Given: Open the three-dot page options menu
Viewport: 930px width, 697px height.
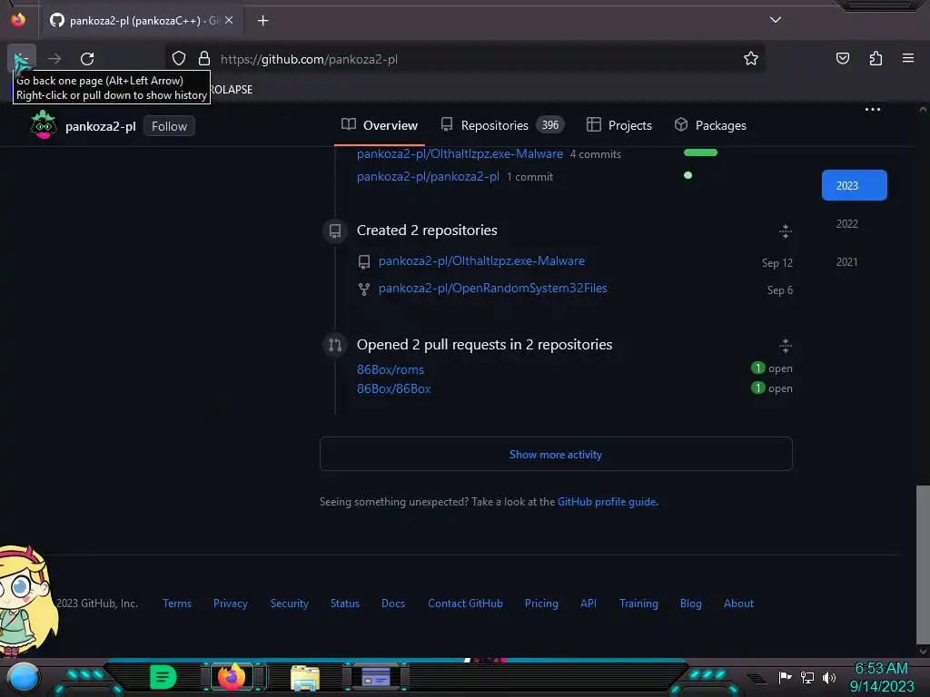Looking at the screenshot, I should (x=872, y=110).
